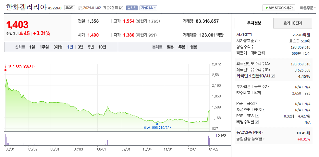This screenshot has width=319, height=157.
Task: Click the +3.31% change percentage
Action: click(x=42, y=33)
